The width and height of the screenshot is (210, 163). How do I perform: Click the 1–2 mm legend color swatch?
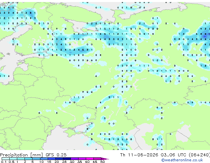coord(21,159)
